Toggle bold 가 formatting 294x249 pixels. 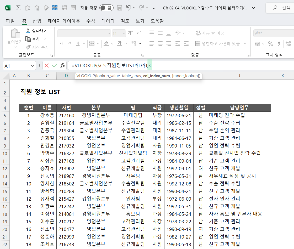click(61, 44)
